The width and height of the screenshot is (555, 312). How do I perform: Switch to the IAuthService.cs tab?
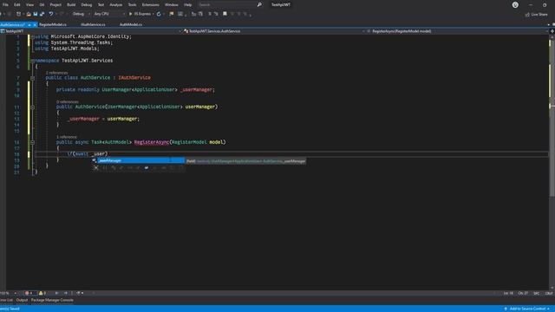click(x=93, y=25)
